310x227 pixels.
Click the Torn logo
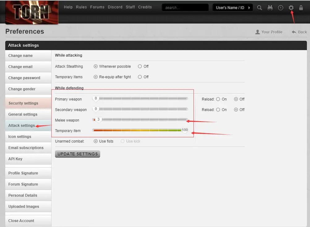(x=32, y=12)
